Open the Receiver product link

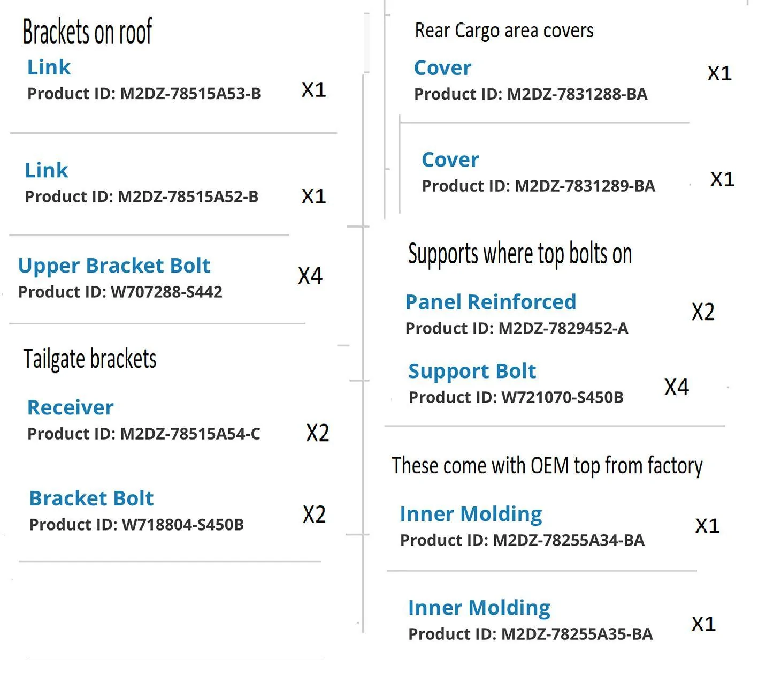[x=70, y=407]
